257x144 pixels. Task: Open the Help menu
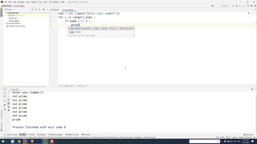pyautogui.click(x=63, y=2)
